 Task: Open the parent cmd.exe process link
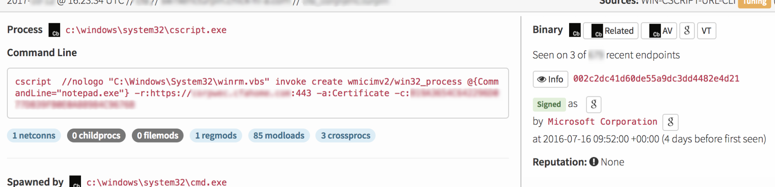pos(156,182)
